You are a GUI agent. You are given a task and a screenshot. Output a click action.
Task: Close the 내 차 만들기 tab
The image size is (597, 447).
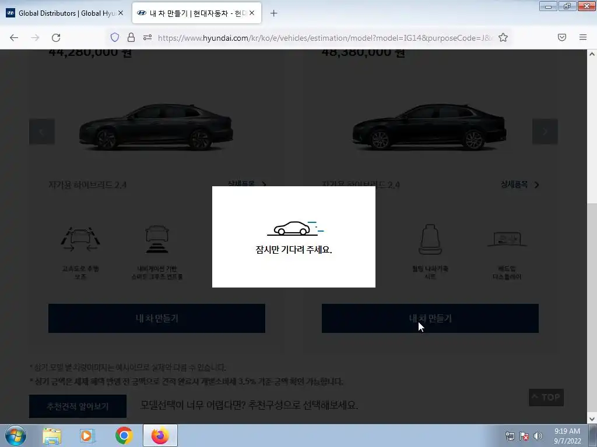[x=252, y=13]
